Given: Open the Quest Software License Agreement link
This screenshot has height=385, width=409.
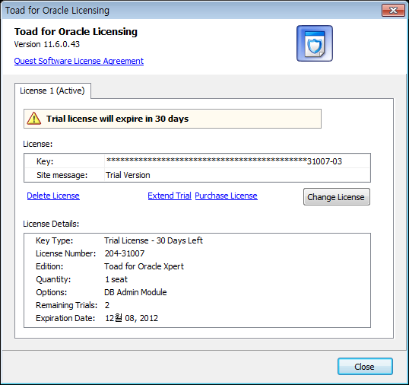Looking at the screenshot, I should (79, 61).
